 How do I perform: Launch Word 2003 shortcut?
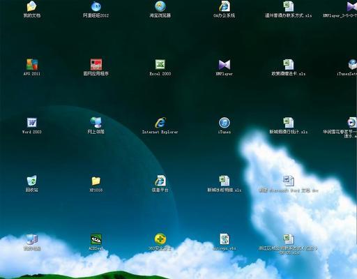coord(32,123)
